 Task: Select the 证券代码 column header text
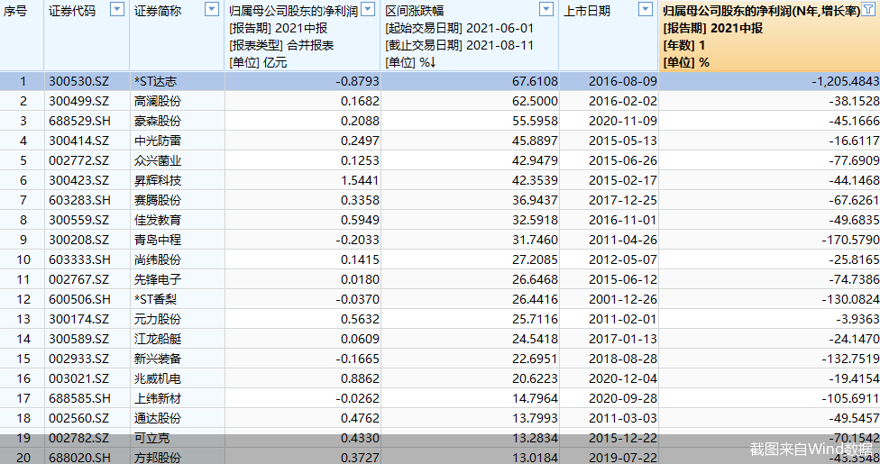72,11
